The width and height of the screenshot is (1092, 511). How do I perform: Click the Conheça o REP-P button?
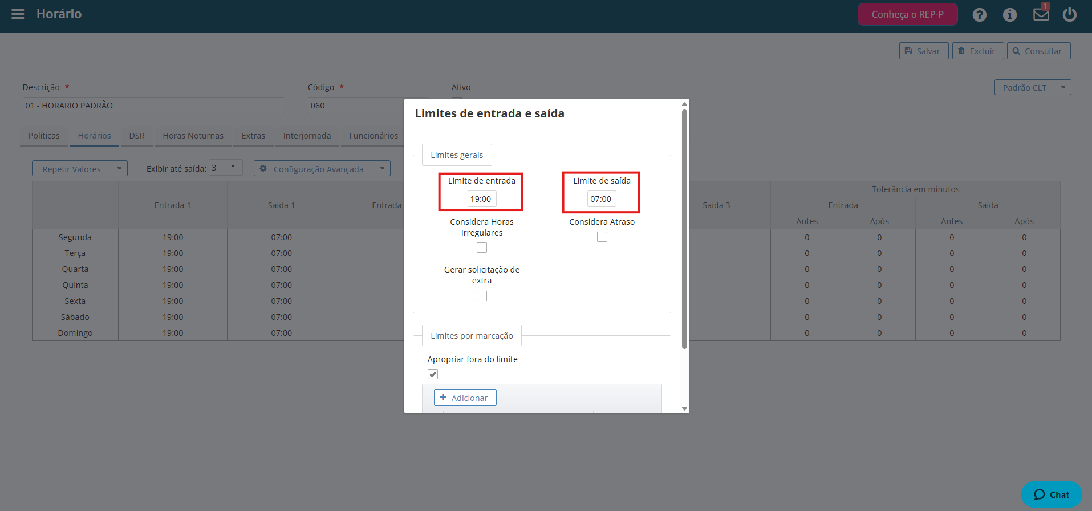click(907, 14)
